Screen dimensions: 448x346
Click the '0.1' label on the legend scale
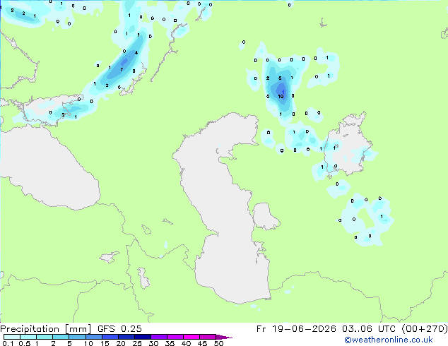[x=8, y=343]
